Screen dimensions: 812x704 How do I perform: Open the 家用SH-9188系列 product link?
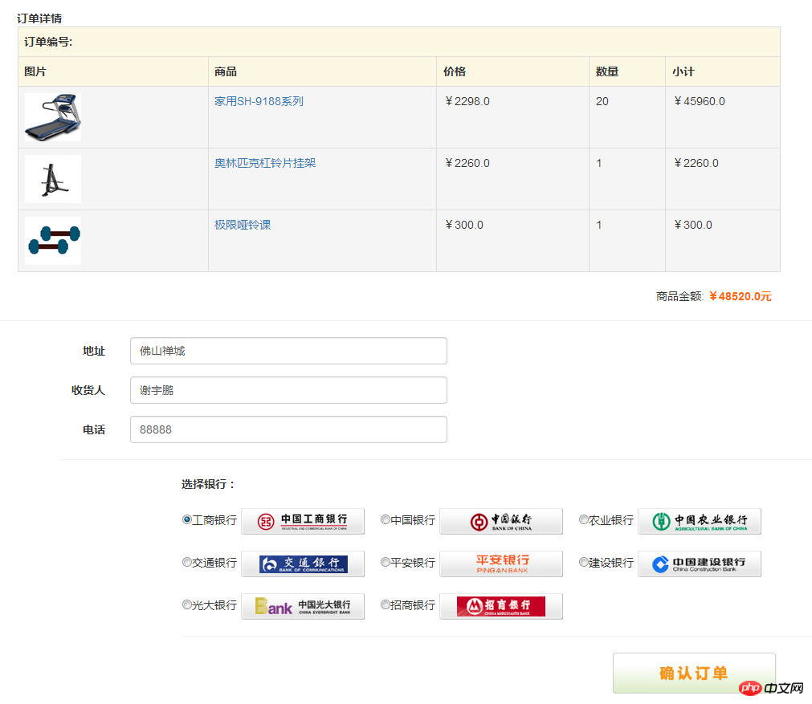259,101
